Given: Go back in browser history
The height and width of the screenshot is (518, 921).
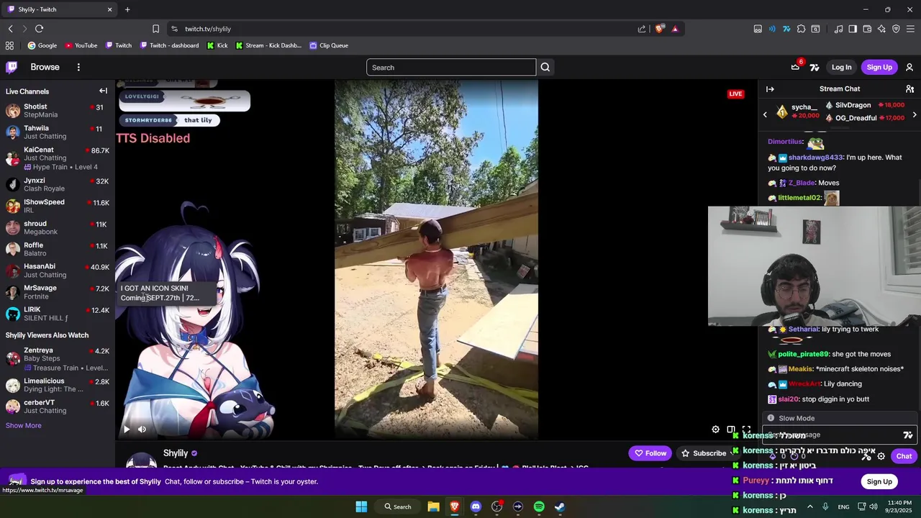Looking at the screenshot, I should (10, 29).
